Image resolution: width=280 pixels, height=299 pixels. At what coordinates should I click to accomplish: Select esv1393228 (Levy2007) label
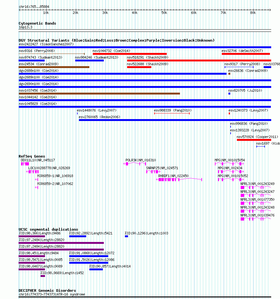[250, 130]
